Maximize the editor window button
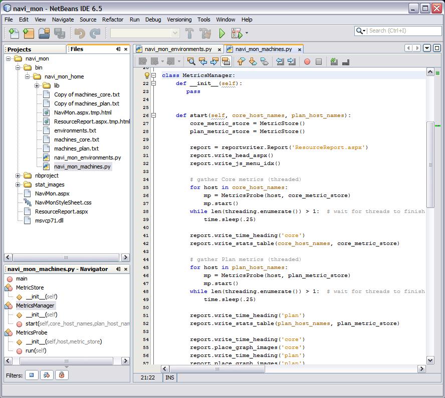The height and width of the screenshot is (398, 445). click(437, 48)
